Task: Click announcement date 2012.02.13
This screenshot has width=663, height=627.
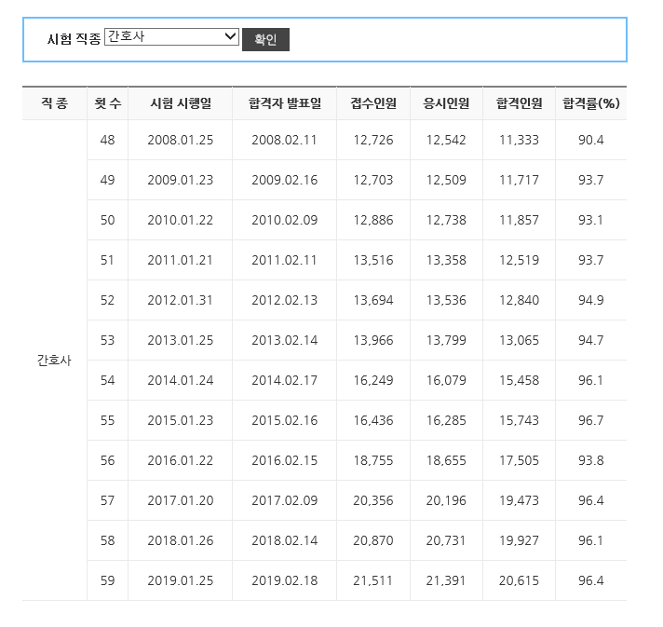Action: click(x=285, y=300)
